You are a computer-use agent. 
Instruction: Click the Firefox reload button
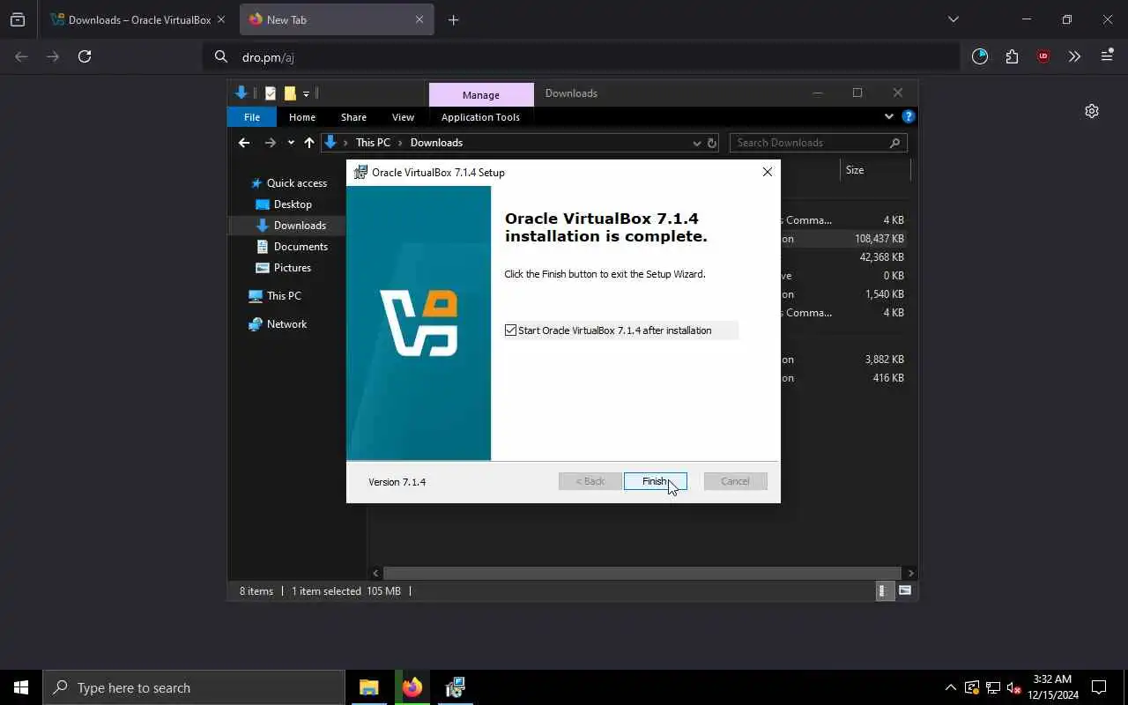click(x=85, y=56)
